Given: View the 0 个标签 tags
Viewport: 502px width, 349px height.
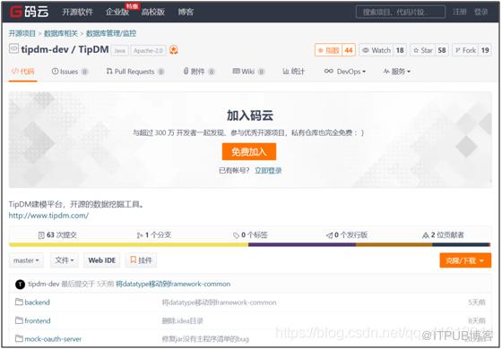Looking at the screenshot, I should [250, 235].
